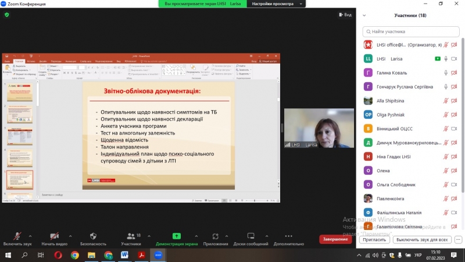Click the green Демонстрация экрана share icon
Screen dimensions: 465x262
[x=176, y=236]
